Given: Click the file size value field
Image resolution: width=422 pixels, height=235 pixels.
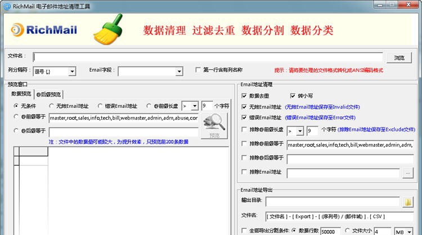Looking at the screenshot, I should point(383,231).
